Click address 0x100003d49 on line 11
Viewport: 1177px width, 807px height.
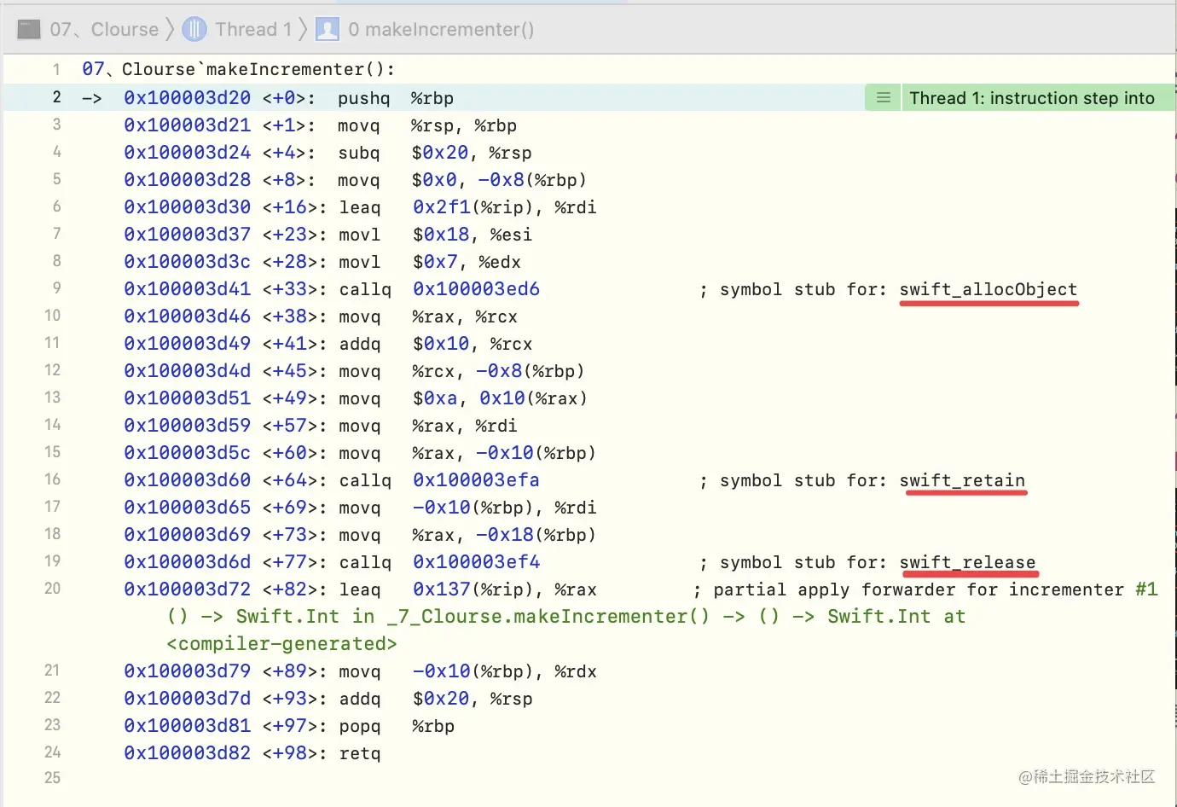pyautogui.click(x=188, y=344)
